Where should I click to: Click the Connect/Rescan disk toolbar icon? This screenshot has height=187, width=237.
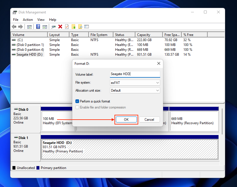point(53,27)
